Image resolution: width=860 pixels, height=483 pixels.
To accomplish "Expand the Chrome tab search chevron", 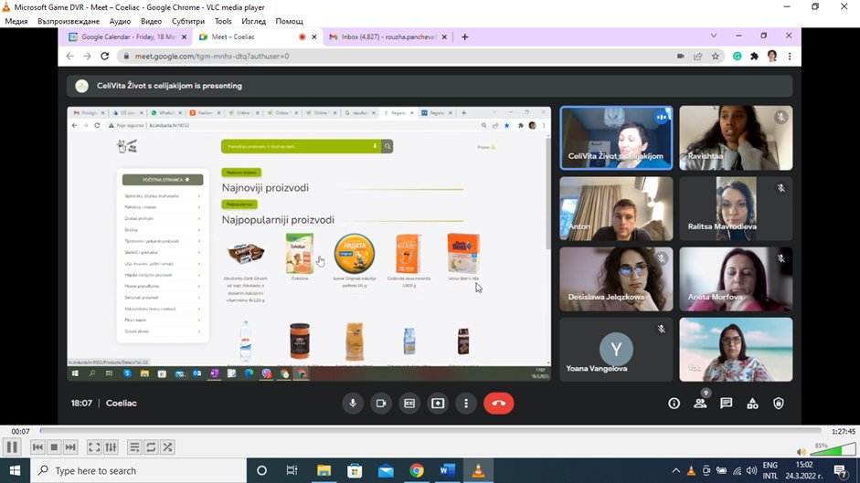I will [x=714, y=36].
